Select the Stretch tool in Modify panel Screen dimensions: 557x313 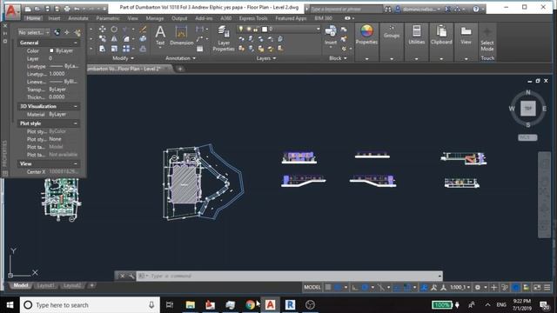[x=103, y=49]
